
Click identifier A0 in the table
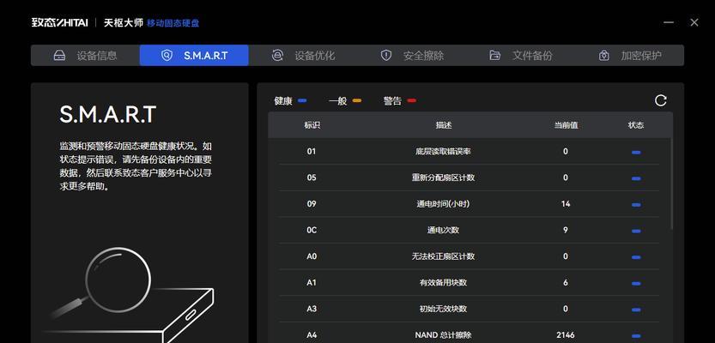point(312,256)
